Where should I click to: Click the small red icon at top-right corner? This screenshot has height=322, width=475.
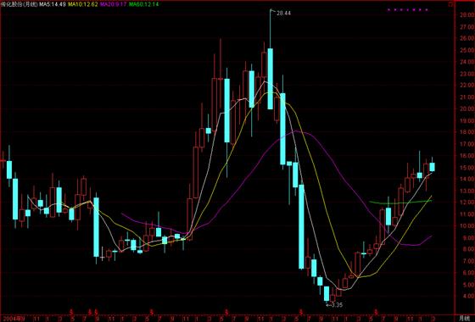450,4
